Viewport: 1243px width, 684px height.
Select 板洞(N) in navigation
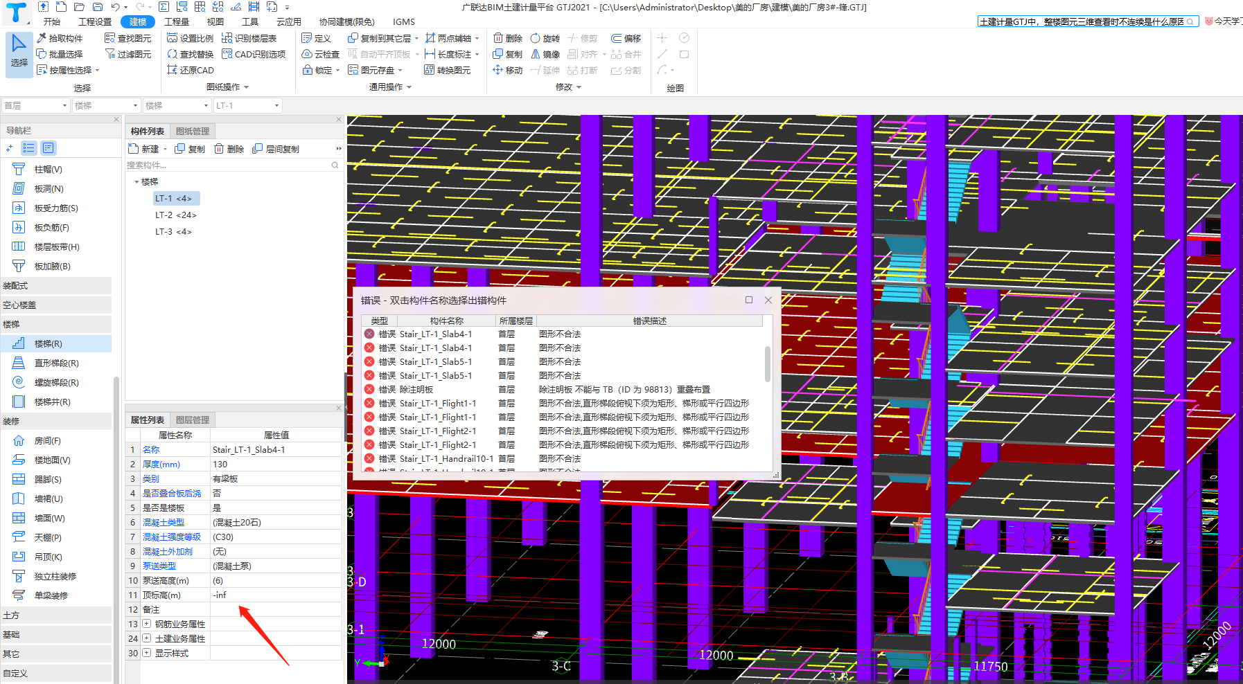(49, 188)
